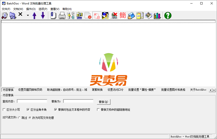The image size is (217, 139).
Task: Open the 文件(F) menu
Action: 6,9
